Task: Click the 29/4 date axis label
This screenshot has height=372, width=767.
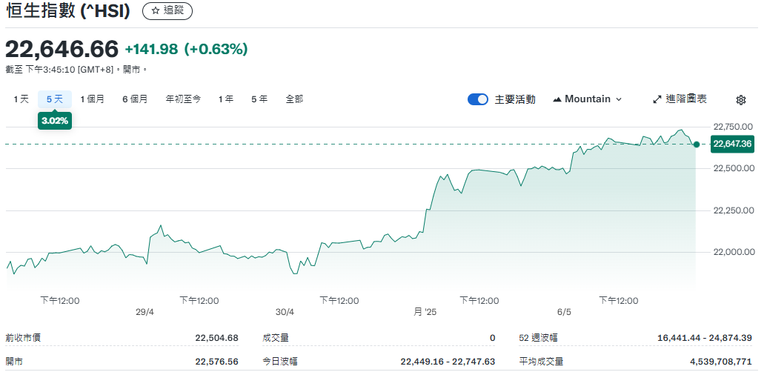Action: [x=145, y=312]
